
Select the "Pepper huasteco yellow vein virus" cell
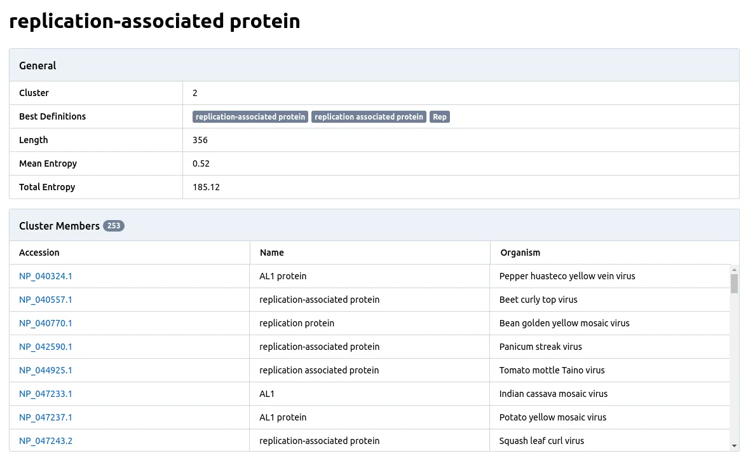click(568, 276)
